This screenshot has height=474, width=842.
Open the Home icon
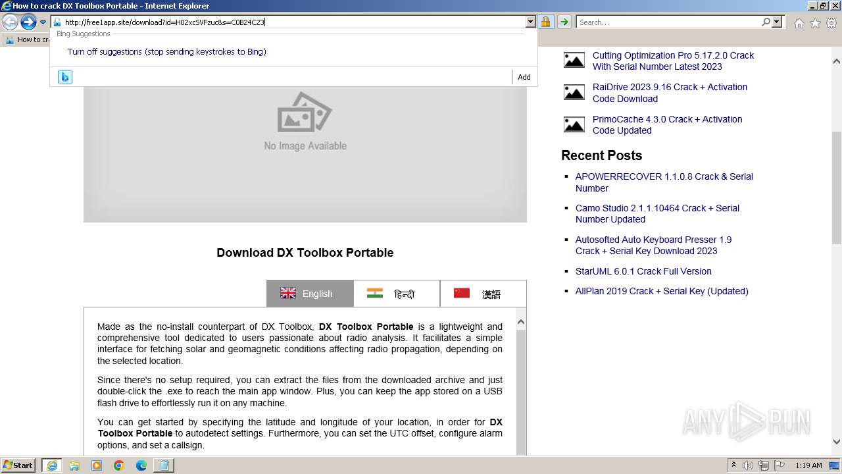pyautogui.click(x=799, y=23)
